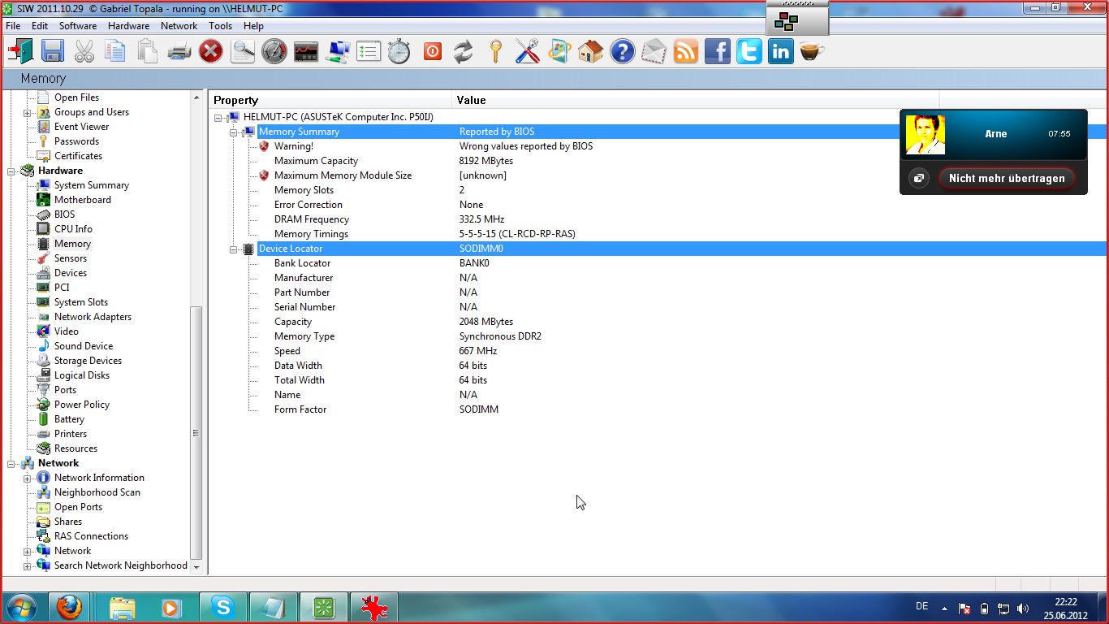Expand the Network Information node
The width and height of the screenshot is (1109, 624).
point(27,479)
